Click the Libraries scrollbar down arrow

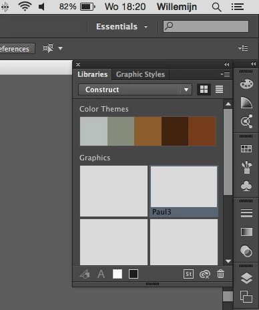[228, 261]
